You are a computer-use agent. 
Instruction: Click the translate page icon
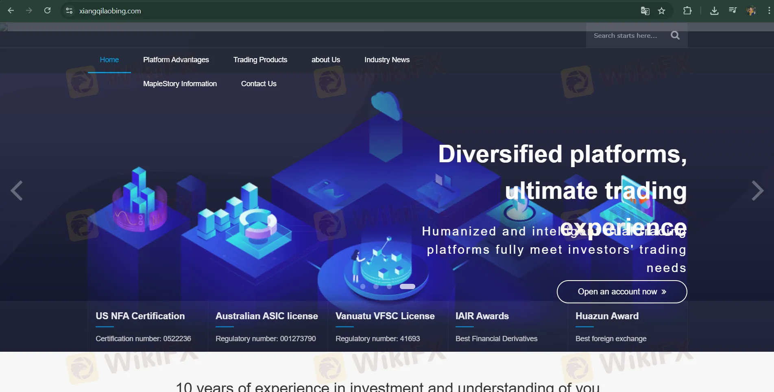tap(645, 11)
